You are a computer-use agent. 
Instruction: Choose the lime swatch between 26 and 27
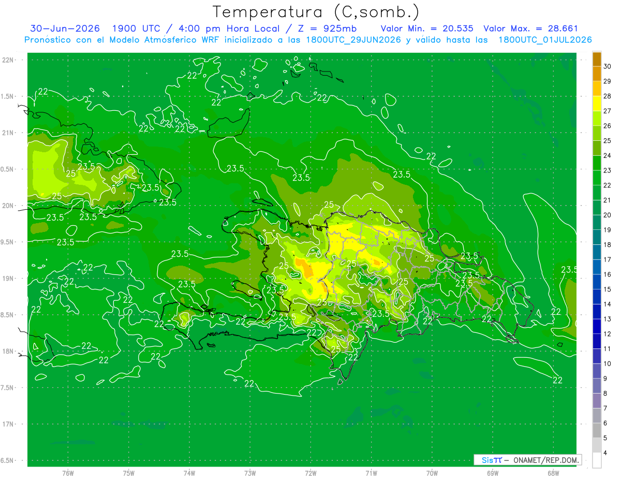[x=597, y=118]
